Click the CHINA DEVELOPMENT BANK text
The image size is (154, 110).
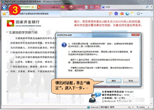pos(28,26)
